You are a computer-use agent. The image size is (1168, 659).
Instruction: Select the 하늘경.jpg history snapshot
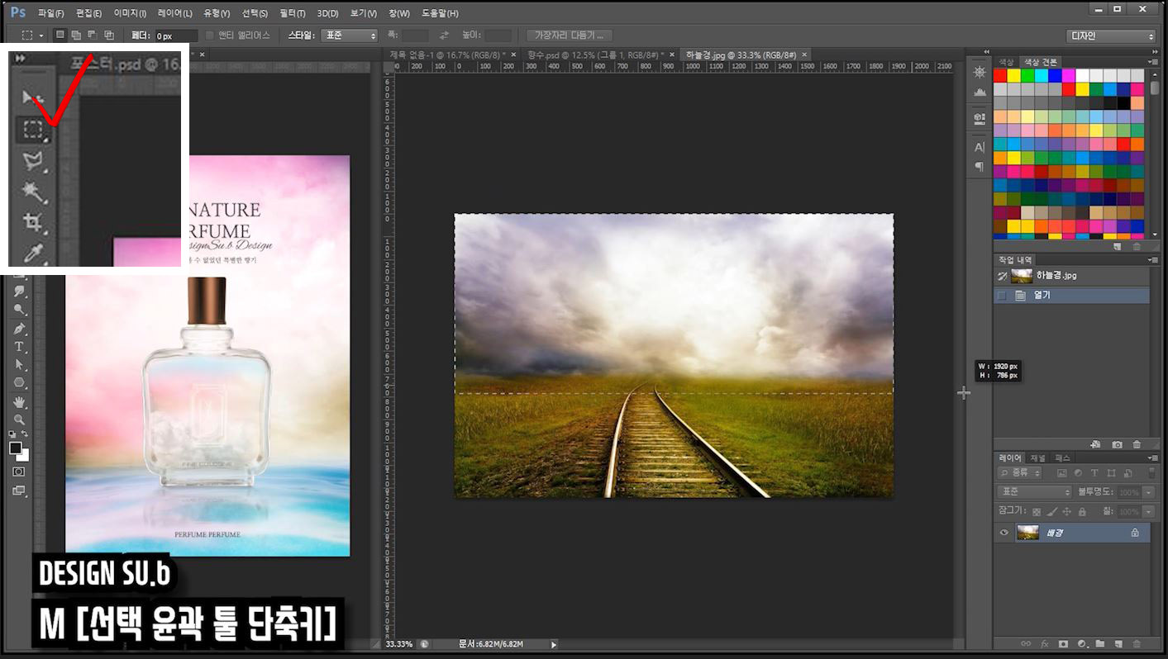point(1071,275)
